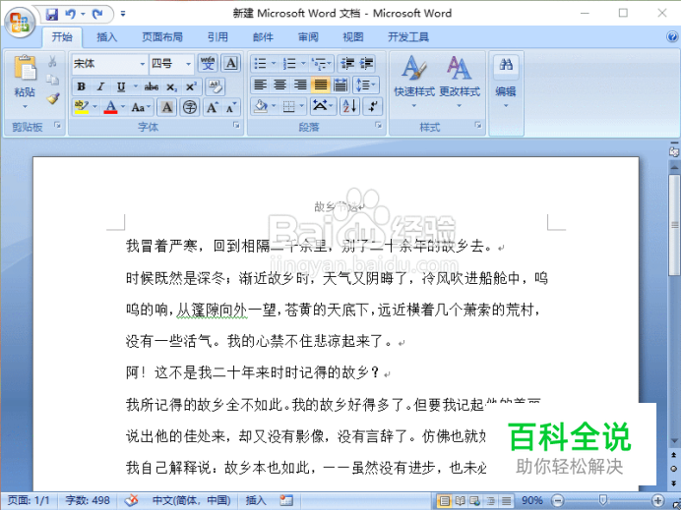Clear formatting with the eraser icon
Viewport: 681px width, 510px height.
click(215, 85)
